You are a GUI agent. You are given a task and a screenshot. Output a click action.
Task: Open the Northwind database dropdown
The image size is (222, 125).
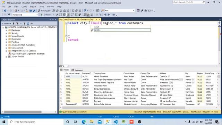coord(37,15)
